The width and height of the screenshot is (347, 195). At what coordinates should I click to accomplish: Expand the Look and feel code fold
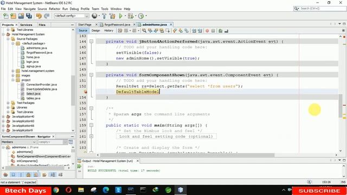tap(91, 136)
